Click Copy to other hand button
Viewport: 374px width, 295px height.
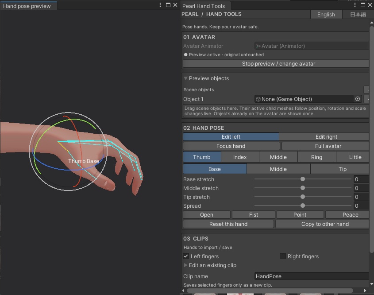pos(323,224)
